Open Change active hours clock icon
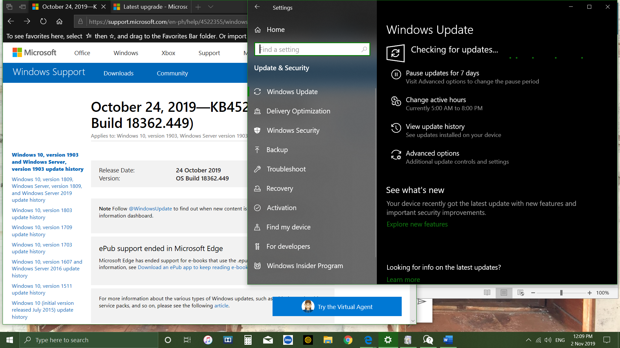 pos(396,101)
